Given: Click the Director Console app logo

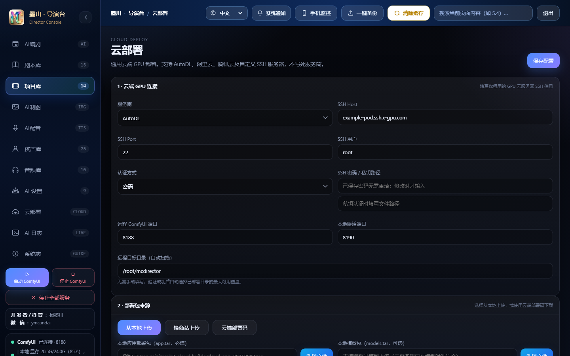Looking at the screenshot, I should [17, 17].
